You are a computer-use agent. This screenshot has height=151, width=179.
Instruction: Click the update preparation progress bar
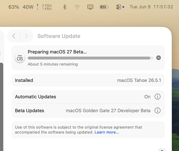pyautogui.click(x=90, y=58)
